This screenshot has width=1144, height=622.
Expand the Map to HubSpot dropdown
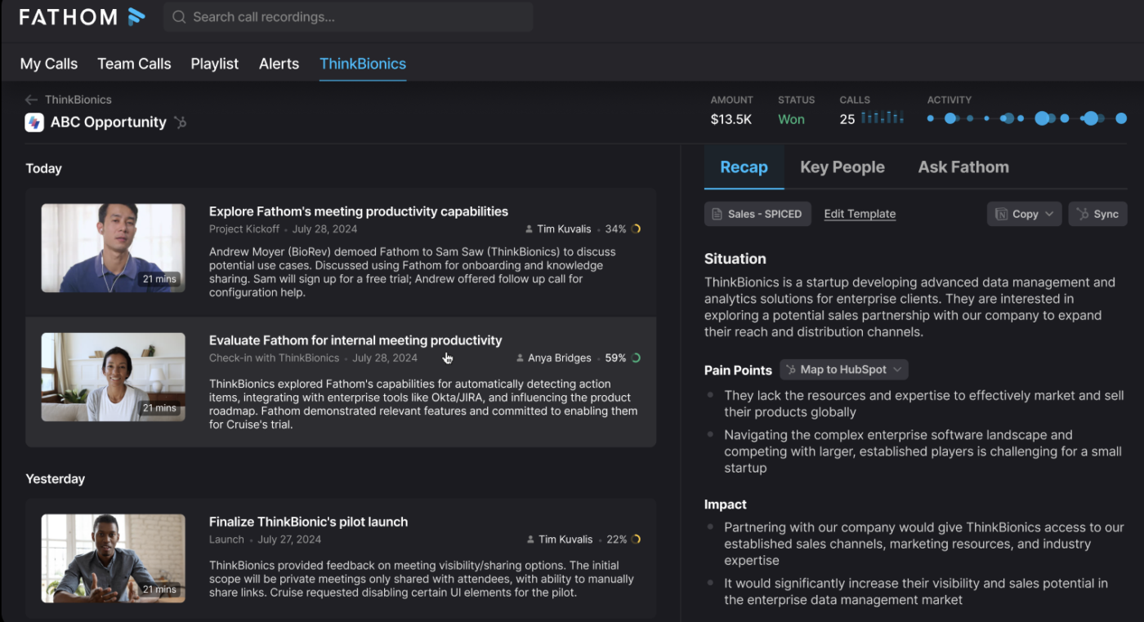[x=843, y=370]
